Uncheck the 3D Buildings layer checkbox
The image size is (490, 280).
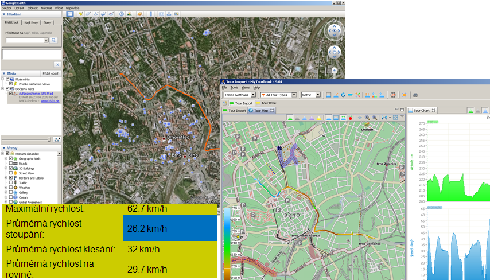point(11,168)
